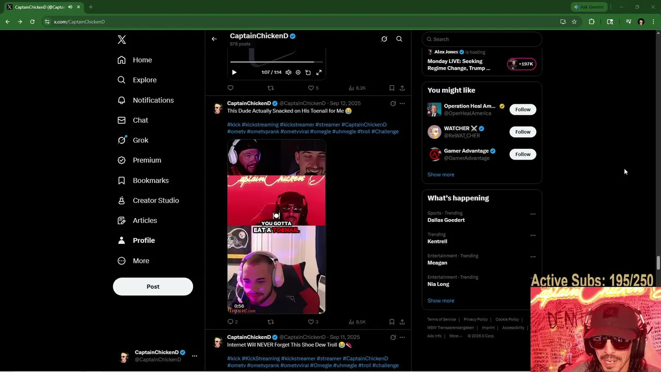
Task: Bookmark this page with star icon
Action: (x=574, y=22)
